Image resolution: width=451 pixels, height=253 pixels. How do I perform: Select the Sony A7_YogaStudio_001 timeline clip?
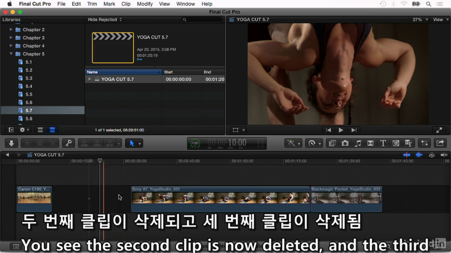point(221,199)
